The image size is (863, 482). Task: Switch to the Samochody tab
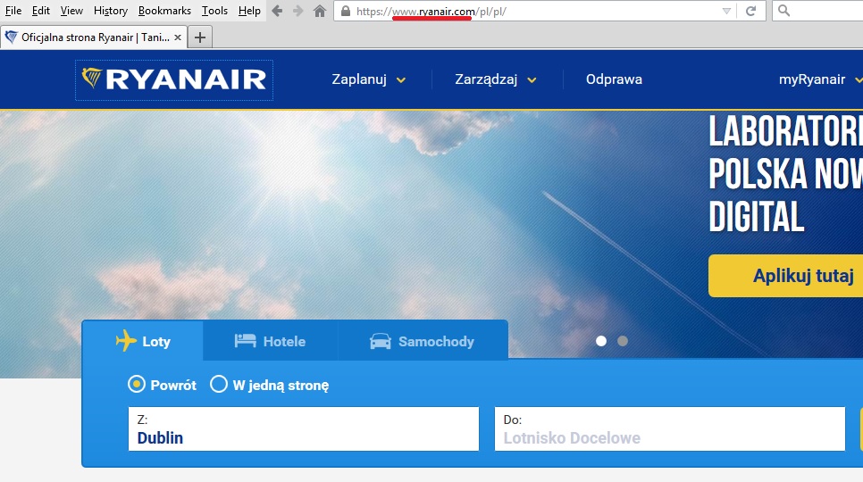[x=423, y=341]
